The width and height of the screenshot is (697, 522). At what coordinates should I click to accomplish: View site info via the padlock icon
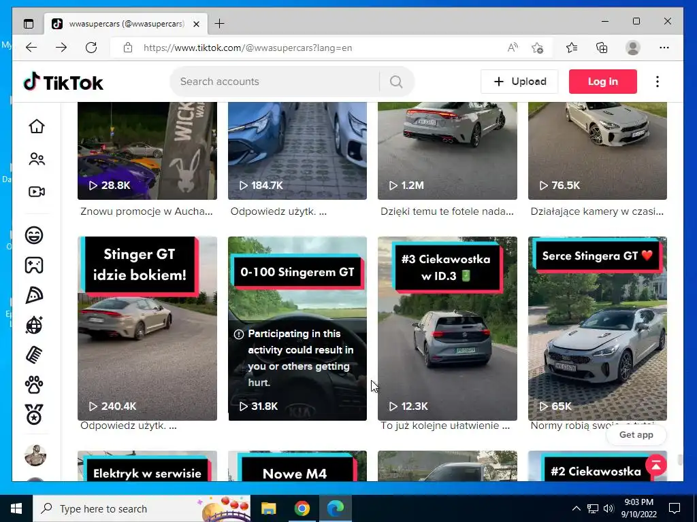click(x=128, y=48)
